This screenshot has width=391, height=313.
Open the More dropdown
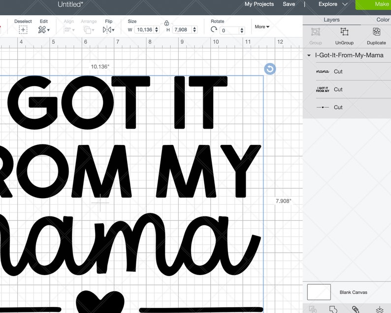[x=262, y=27]
